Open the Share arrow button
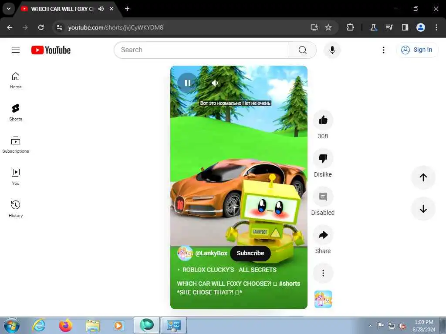The image size is (446, 334). (323, 235)
